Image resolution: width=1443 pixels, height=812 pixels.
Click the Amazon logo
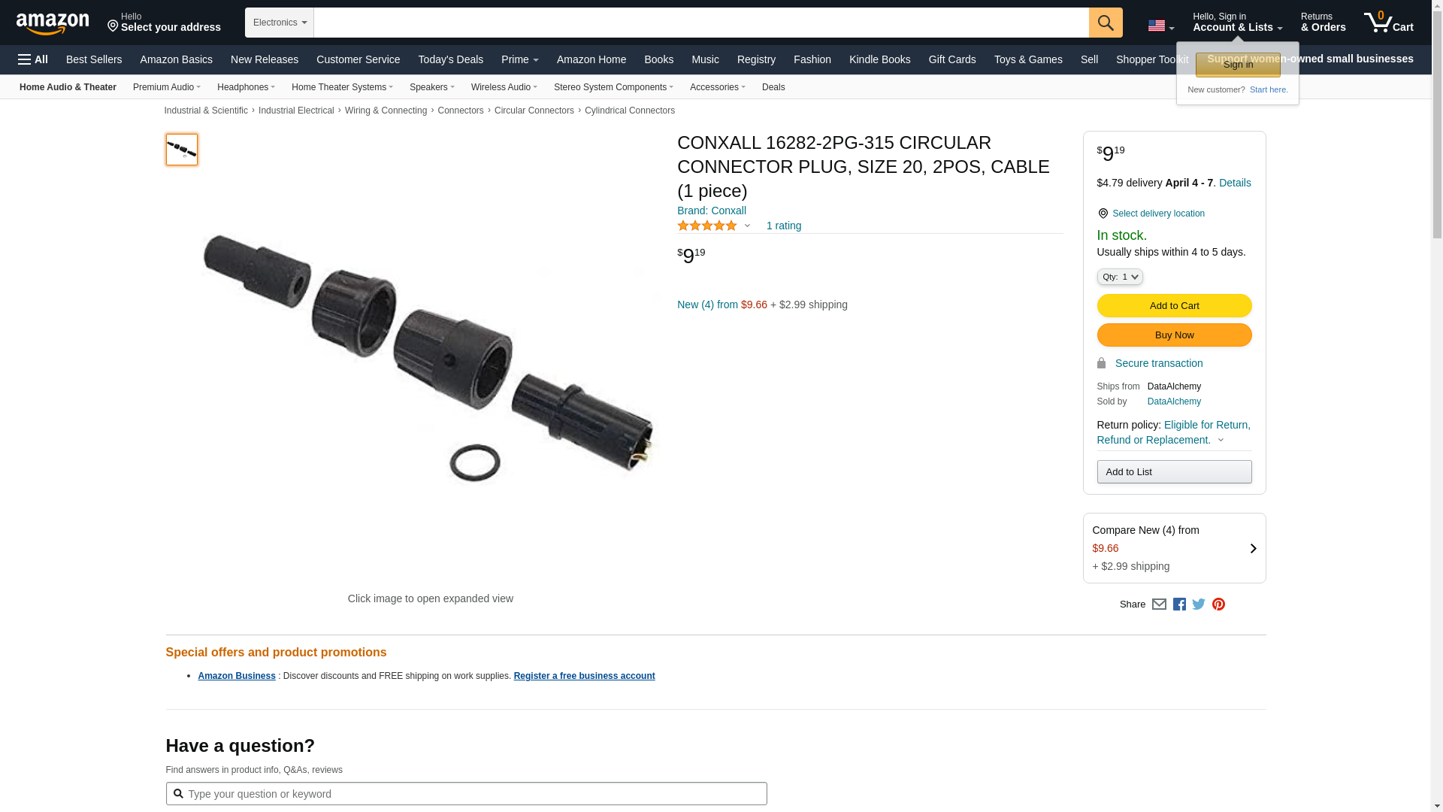point(53,24)
